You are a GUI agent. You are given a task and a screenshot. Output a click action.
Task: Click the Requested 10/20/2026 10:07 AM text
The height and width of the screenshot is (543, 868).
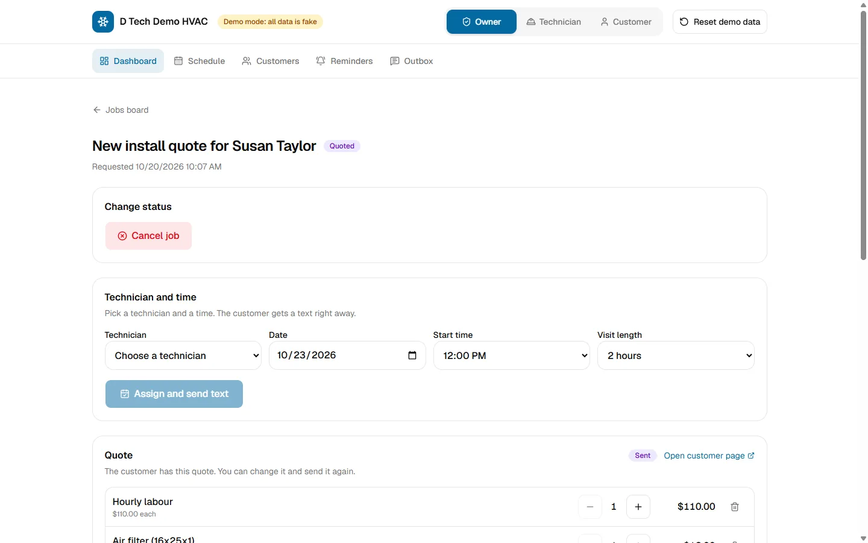(157, 167)
